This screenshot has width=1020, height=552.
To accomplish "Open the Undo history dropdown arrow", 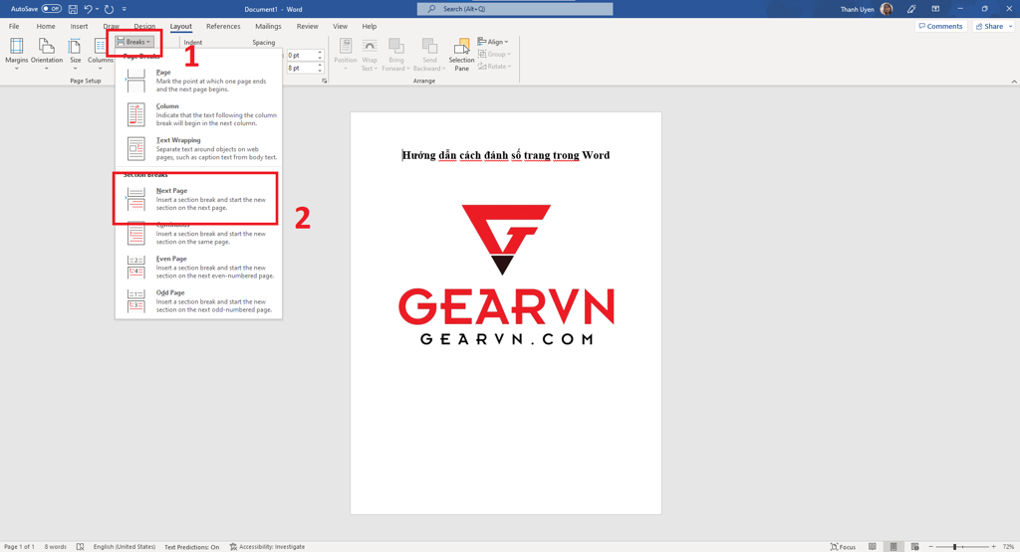I will coord(97,9).
